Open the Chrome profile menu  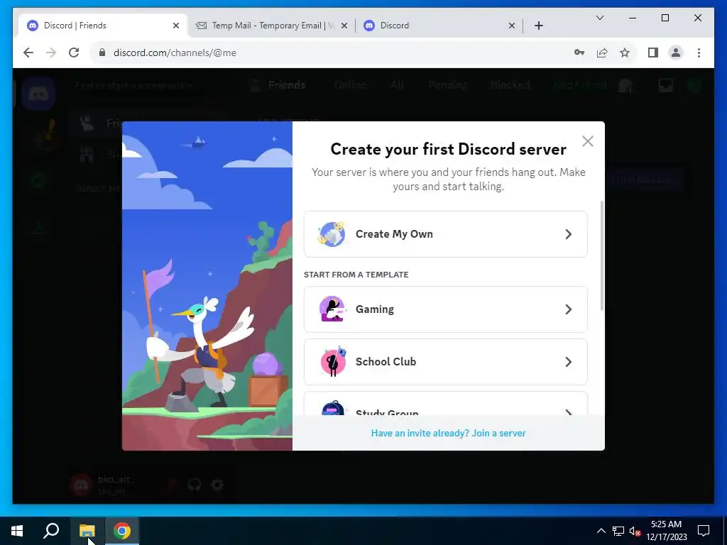tap(676, 53)
